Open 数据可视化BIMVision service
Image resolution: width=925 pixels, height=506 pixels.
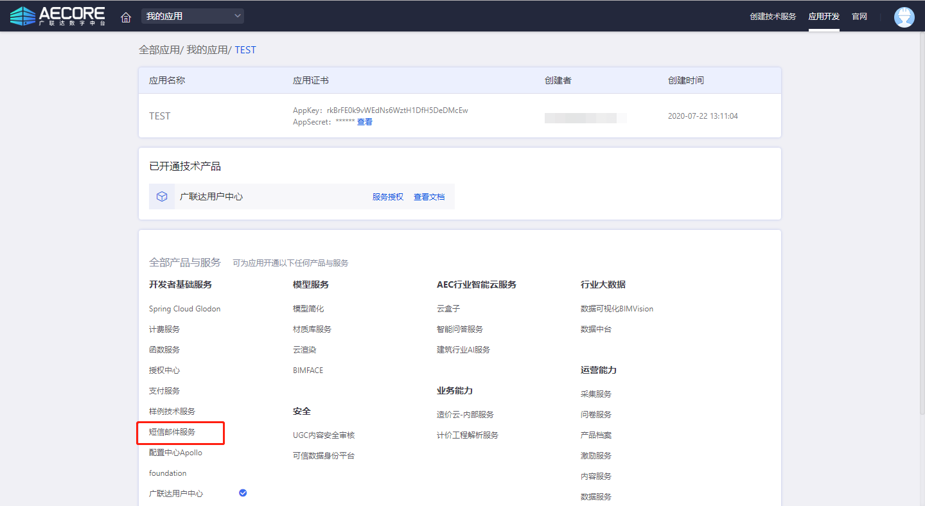click(617, 309)
